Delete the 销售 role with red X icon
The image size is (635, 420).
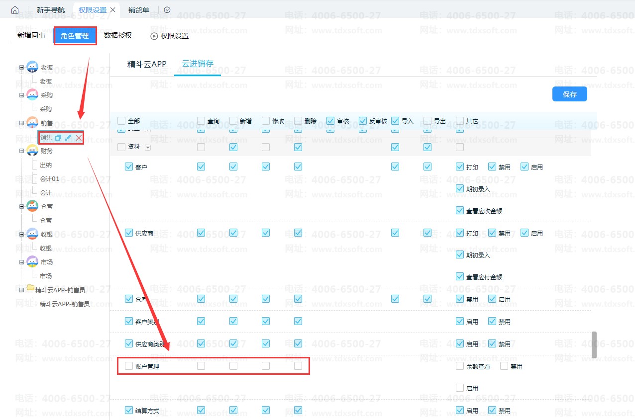(x=79, y=138)
